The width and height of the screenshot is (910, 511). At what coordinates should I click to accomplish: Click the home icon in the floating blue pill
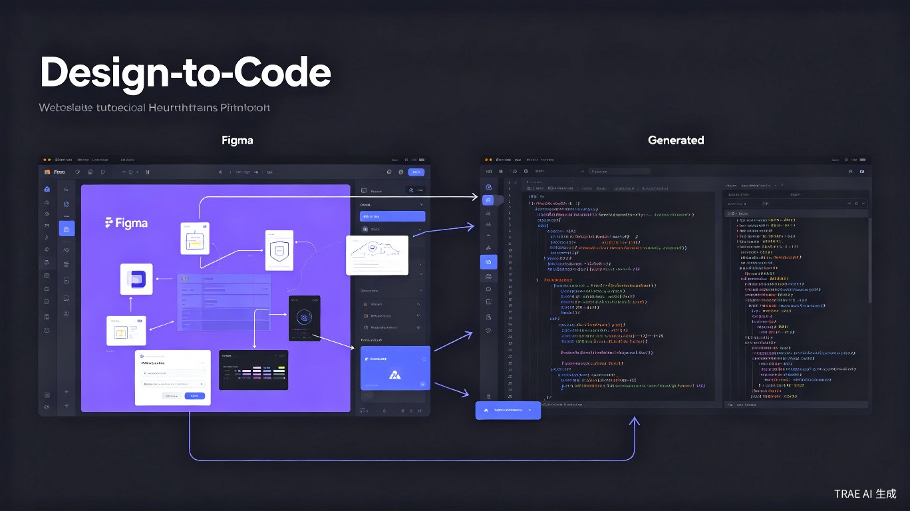[x=486, y=411]
